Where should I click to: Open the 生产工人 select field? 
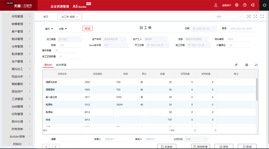pos(155,39)
